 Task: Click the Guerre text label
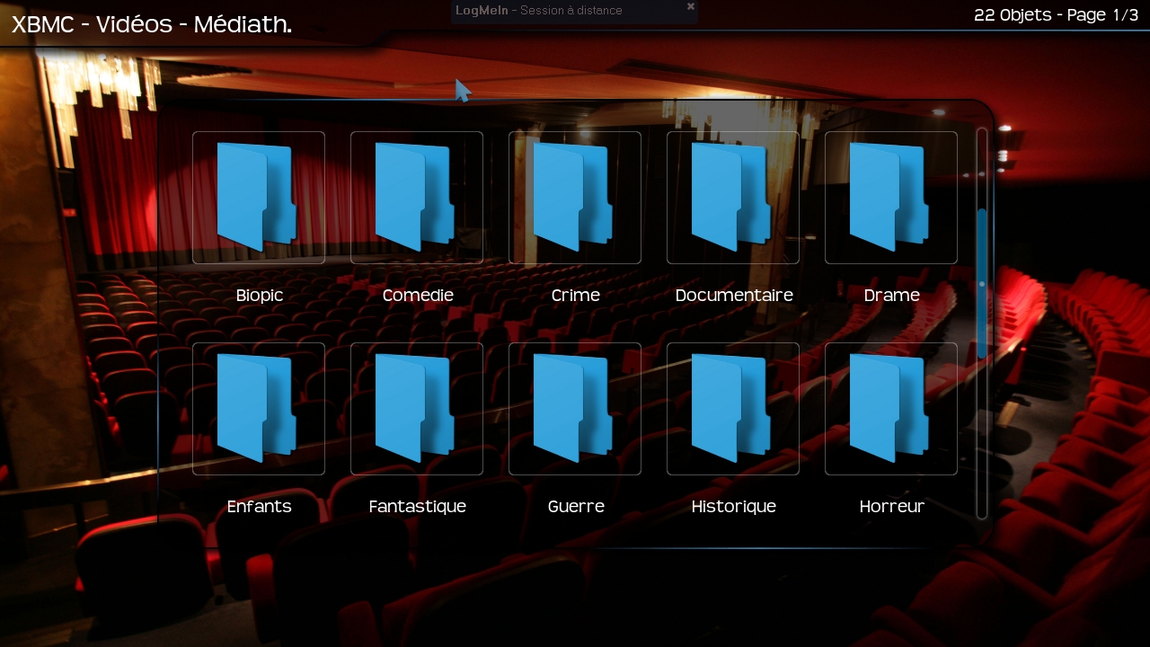576,507
